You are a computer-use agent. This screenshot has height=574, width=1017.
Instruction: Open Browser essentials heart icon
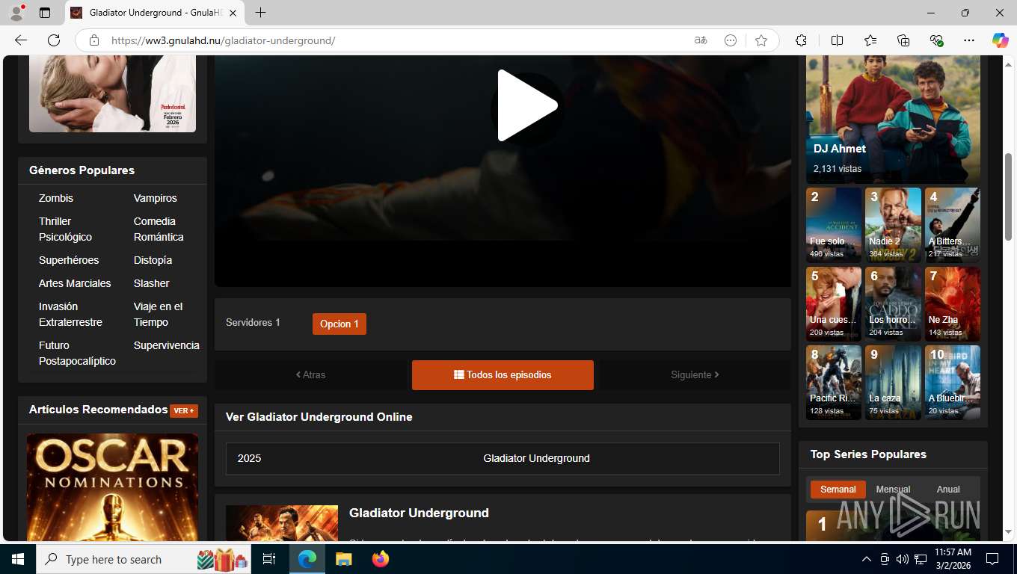(x=936, y=40)
